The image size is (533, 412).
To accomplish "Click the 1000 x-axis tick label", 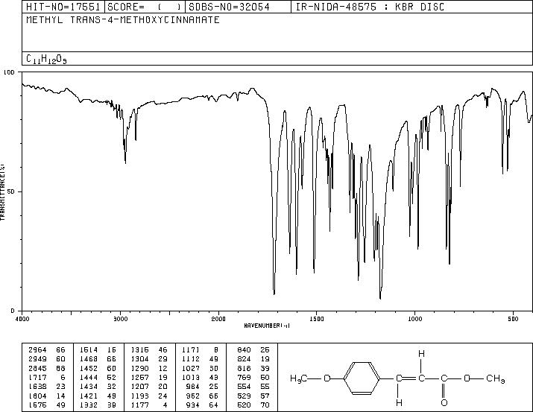I will [414, 319].
